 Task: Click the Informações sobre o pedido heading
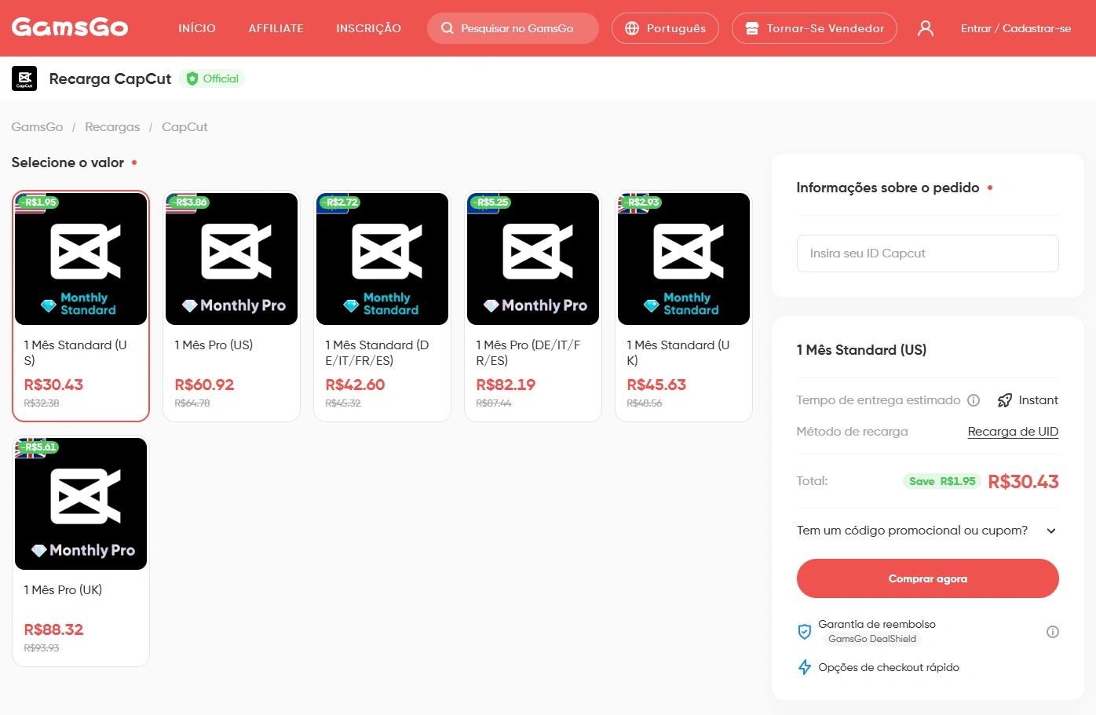click(x=888, y=188)
